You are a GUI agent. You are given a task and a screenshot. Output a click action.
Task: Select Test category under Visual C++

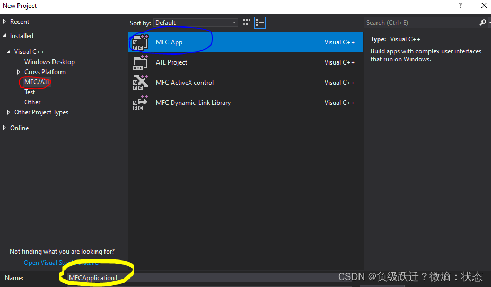30,92
